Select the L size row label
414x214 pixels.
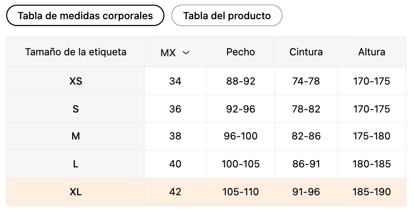(76, 164)
